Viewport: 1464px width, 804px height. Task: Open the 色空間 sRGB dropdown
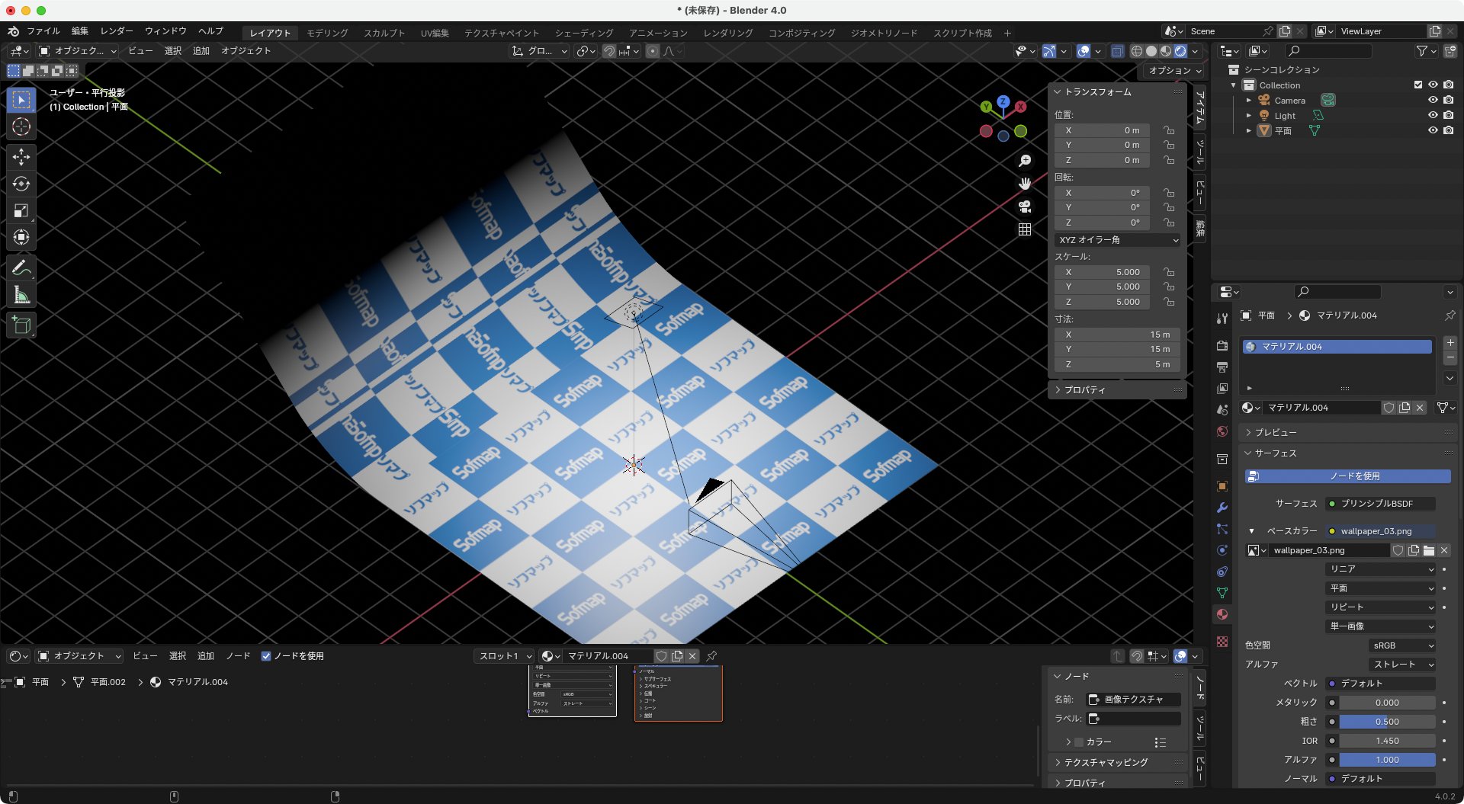pyautogui.click(x=1401, y=645)
